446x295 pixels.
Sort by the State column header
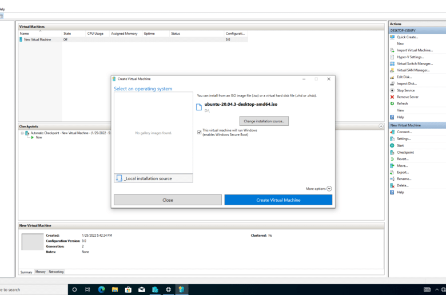click(74, 34)
